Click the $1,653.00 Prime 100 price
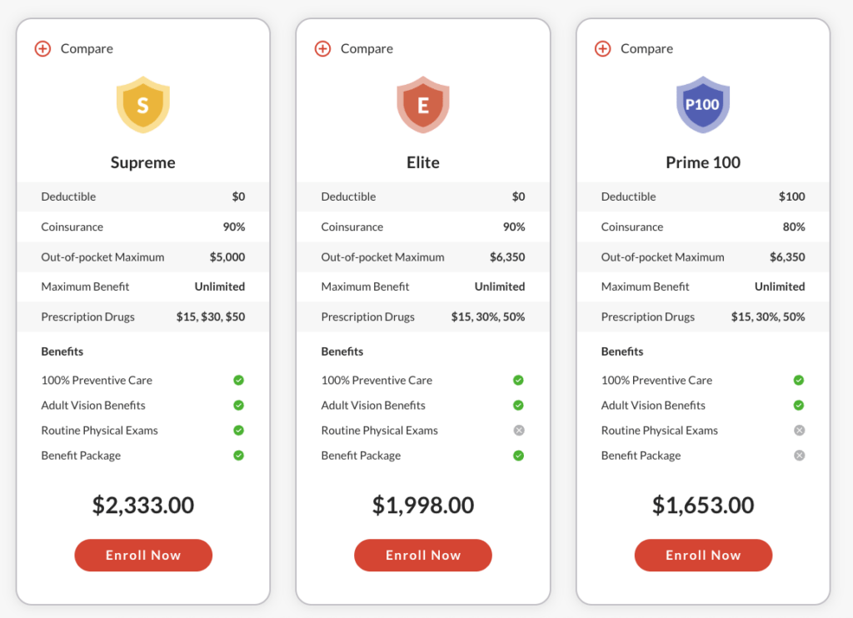853x618 pixels. (x=703, y=505)
